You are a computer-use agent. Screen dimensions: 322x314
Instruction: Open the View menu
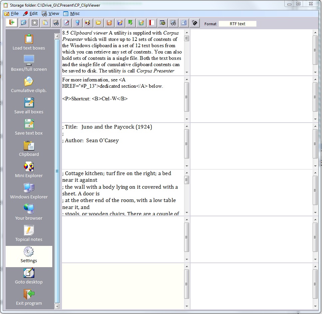(51, 14)
